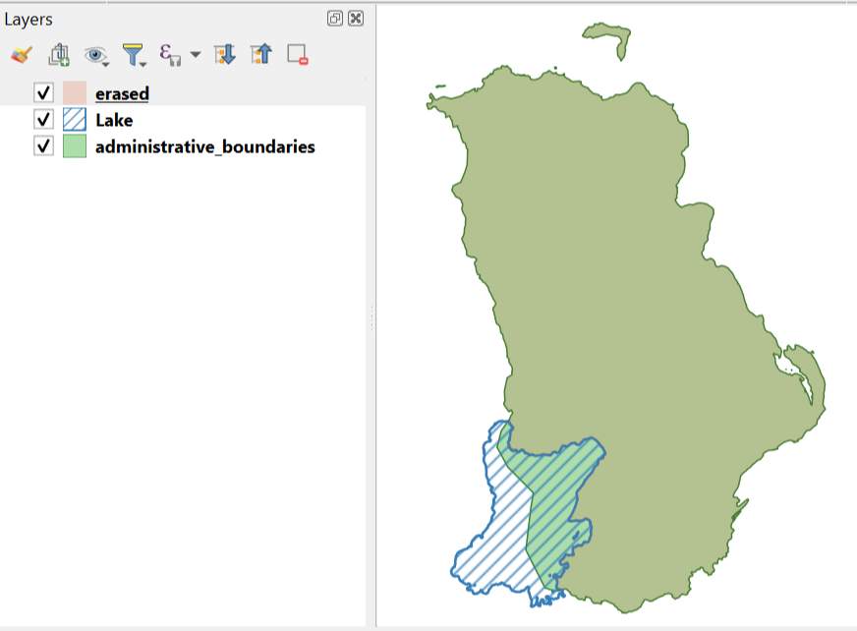Click the Filter Legend funnel icon
The image size is (857, 631).
[x=134, y=55]
